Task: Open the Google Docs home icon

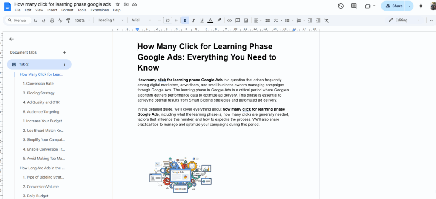Action: tap(7, 7)
